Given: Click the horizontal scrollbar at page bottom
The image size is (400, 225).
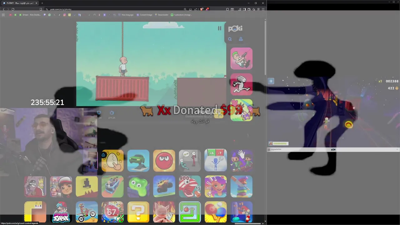Looking at the screenshot, I should pyautogui.click(x=247, y=223).
